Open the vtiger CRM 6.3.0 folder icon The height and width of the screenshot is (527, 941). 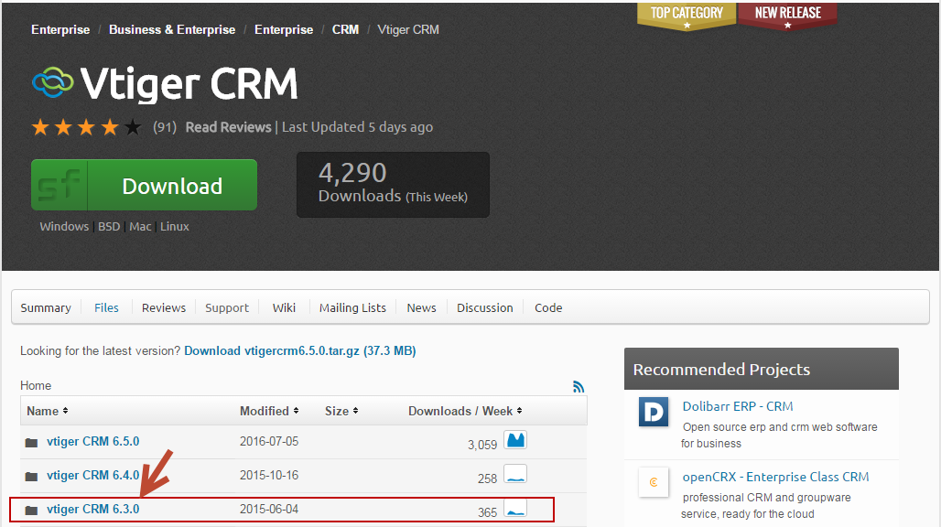pos(31,511)
